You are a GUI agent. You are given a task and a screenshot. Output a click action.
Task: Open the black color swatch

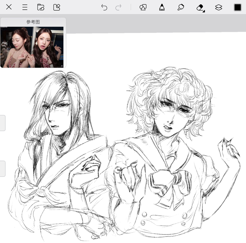coord(237,7)
